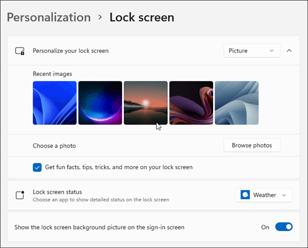Viewport: 308px width, 248px height.
Task: Click the breadcrumb chevron after Personalization
Action: [100, 17]
